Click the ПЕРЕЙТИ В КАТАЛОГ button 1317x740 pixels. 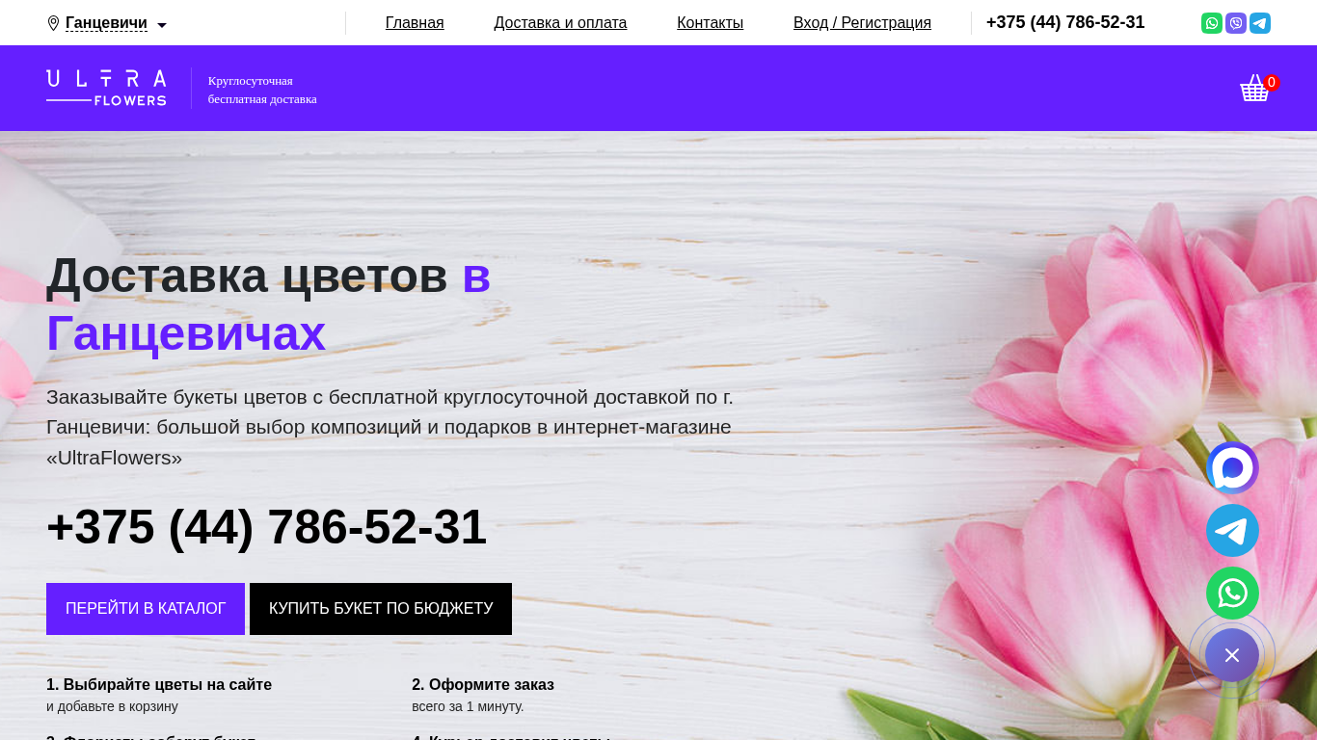(x=146, y=609)
